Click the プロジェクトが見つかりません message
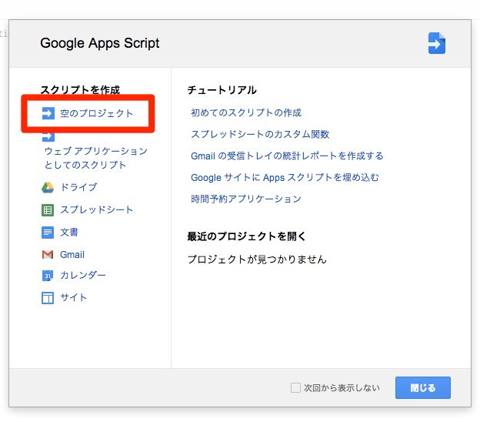 257,260
